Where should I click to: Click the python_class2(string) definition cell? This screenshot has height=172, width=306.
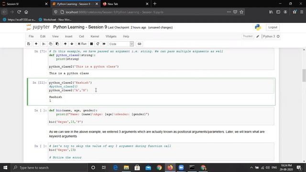coord(161,59)
